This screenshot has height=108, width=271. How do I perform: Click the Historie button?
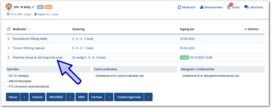click(x=37, y=97)
